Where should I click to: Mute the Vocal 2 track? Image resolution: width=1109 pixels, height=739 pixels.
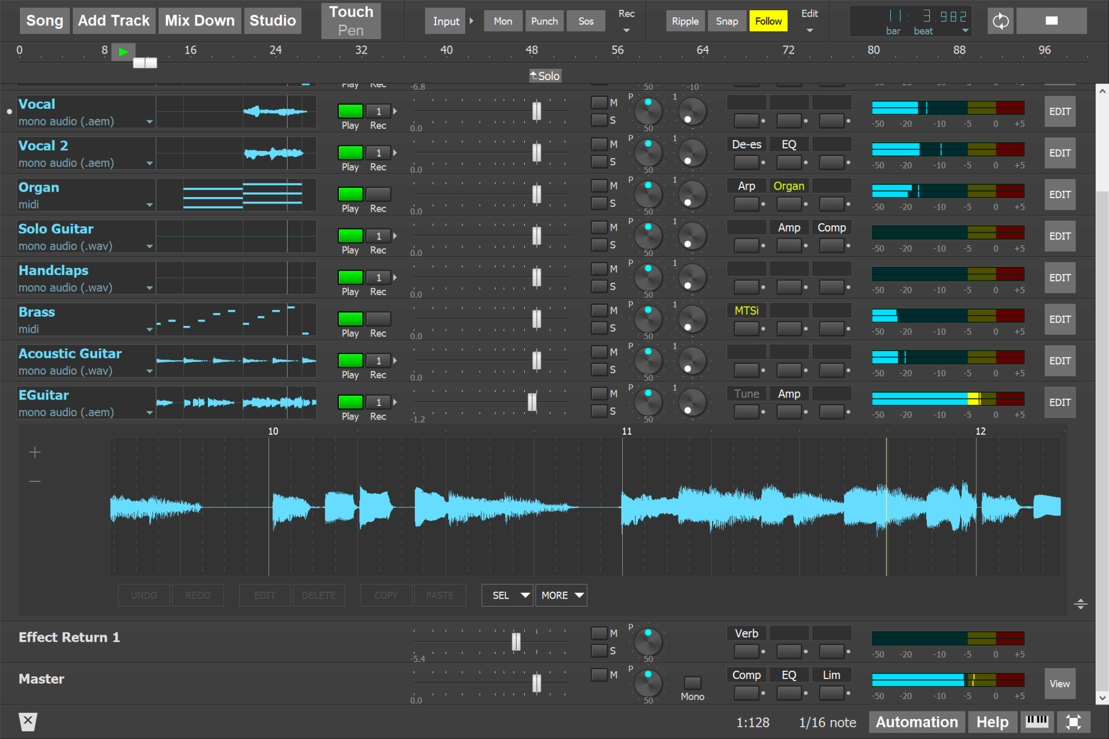(x=599, y=144)
